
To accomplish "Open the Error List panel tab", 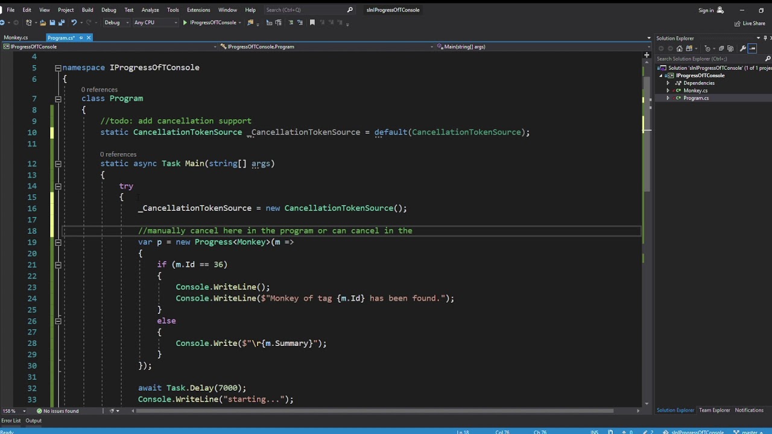I will [x=11, y=421].
